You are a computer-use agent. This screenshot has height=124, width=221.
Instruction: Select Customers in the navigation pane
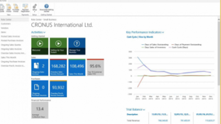[x=6, y=24]
